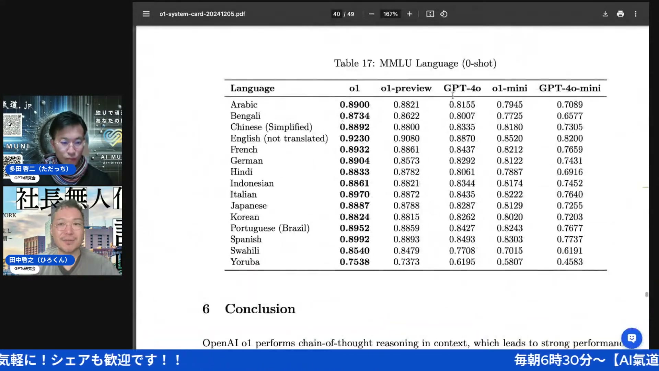Viewport: 659px width, 371px height.
Task: Open more actions menu in PDF toolbar
Action: pos(635,14)
